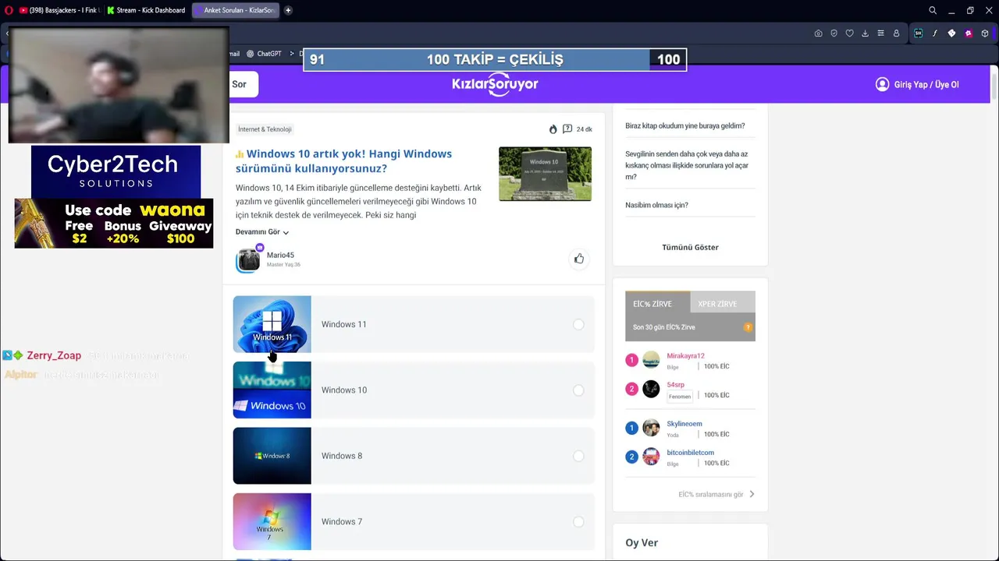This screenshot has width=999, height=561.
Task: Click Skylineoem avatar image
Action: pyautogui.click(x=651, y=428)
